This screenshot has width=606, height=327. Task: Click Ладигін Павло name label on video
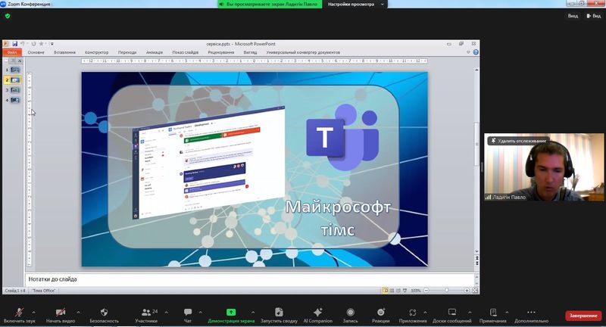pyautogui.click(x=509, y=197)
